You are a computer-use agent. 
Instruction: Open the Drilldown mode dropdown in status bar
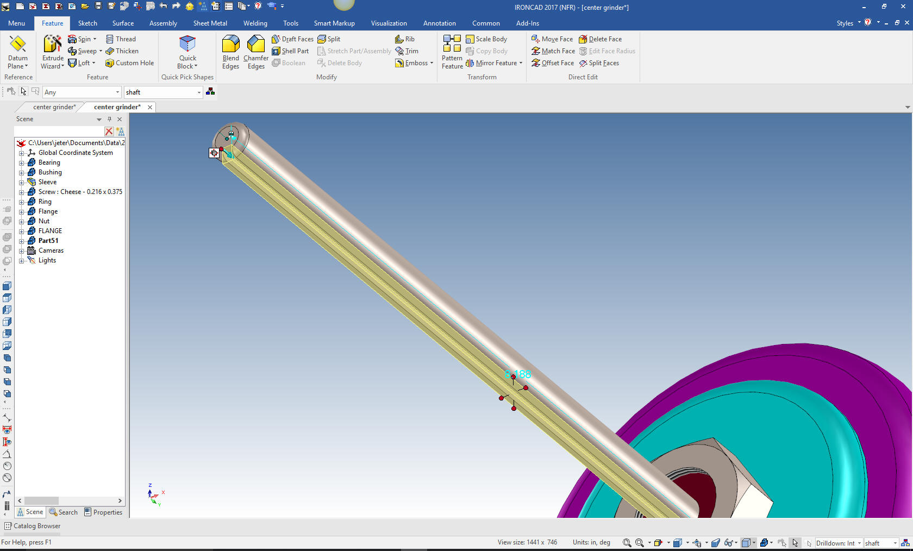pos(859,543)
